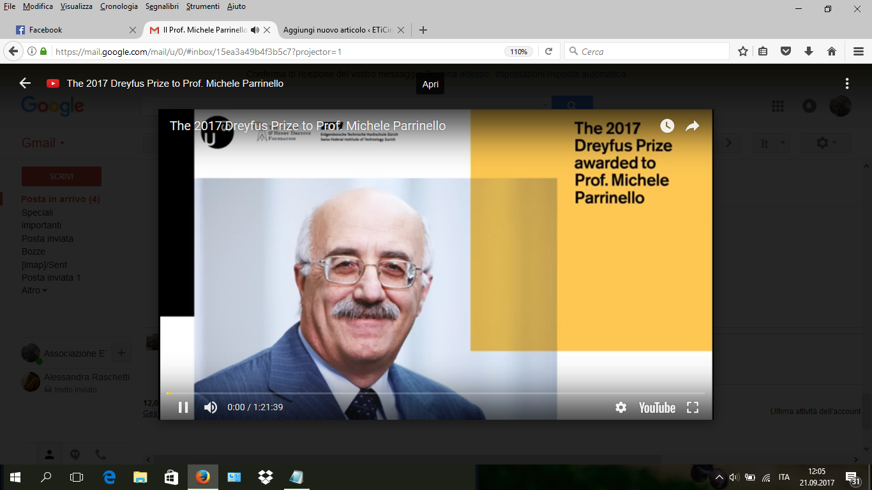Viewport: 872px width, 490px height.
Task: Open the Visualizza menu
Action: [77, 6]
